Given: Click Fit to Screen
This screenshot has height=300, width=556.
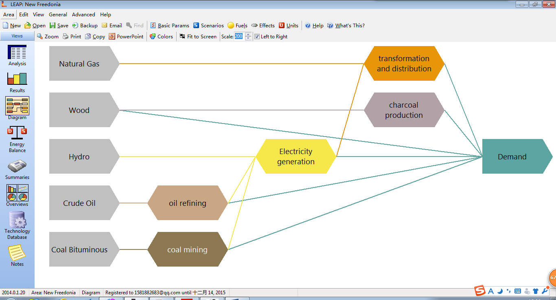Looking at the screenshot, I should click(198, 36).
